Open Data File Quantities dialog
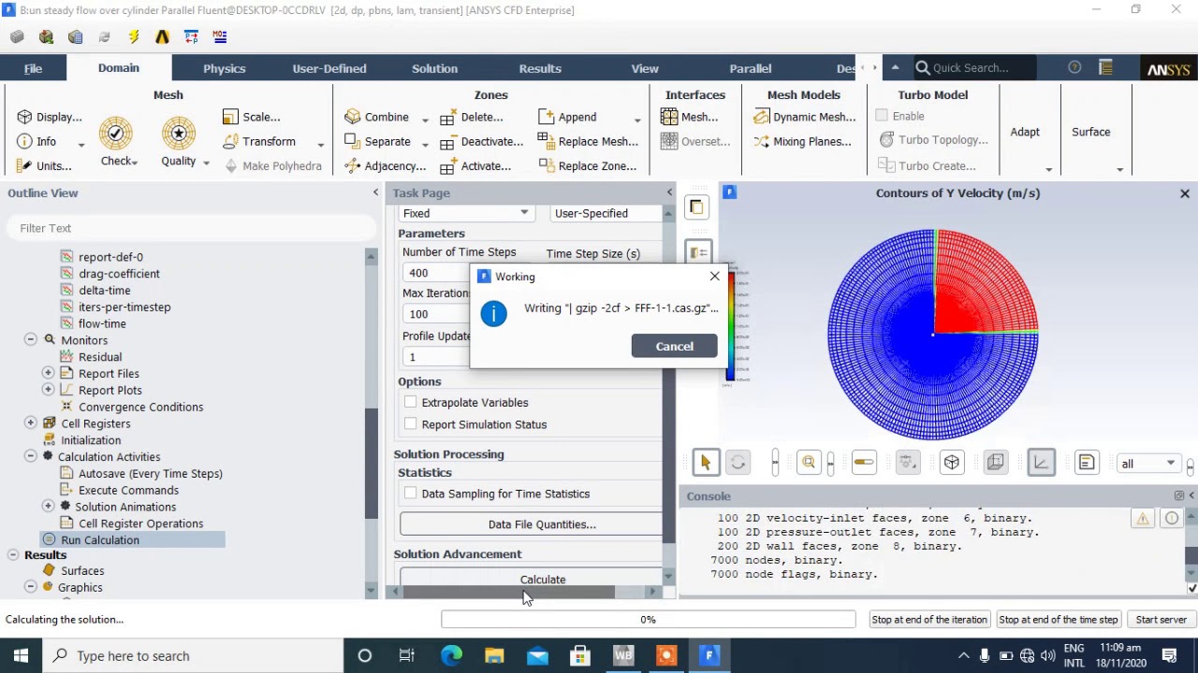The width and height of the screenshot is (1198, 673). pos(531,524)
